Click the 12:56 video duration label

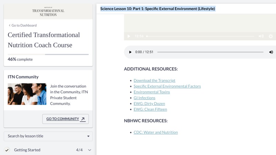click(139, 36)
